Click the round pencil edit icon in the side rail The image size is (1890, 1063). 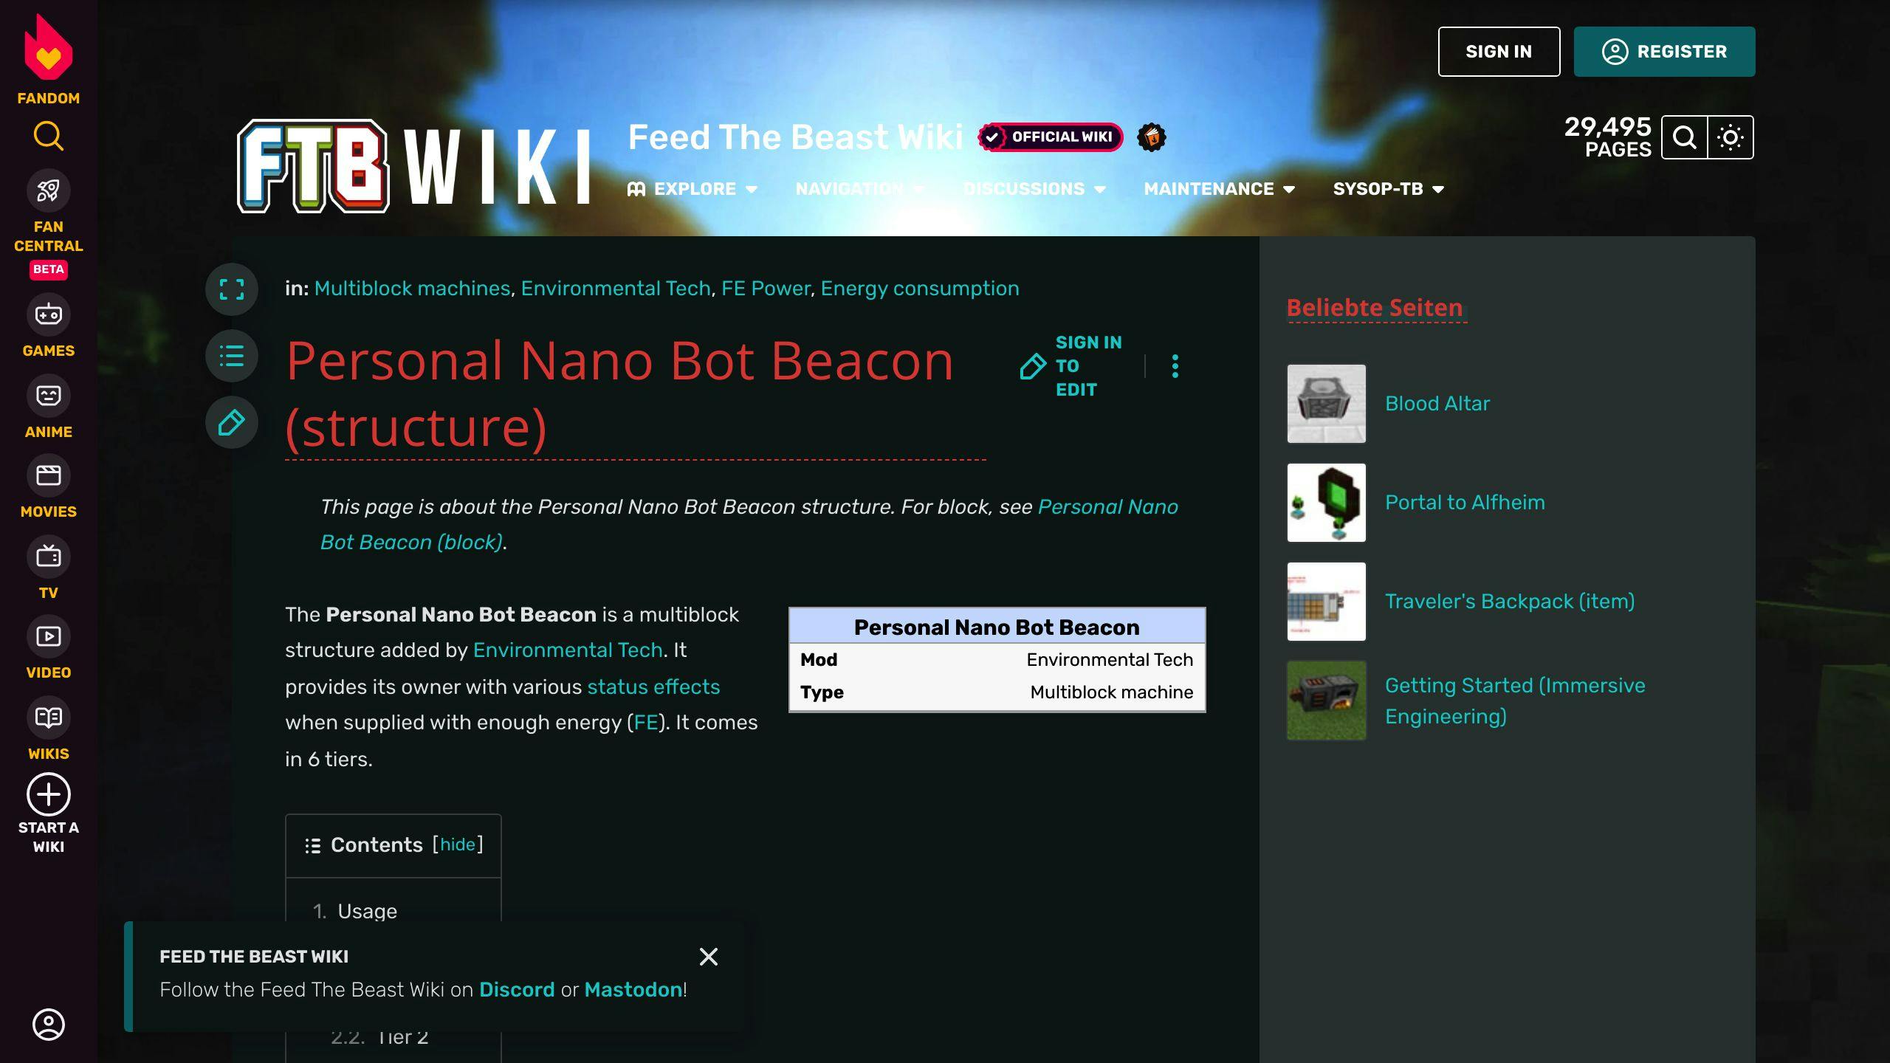point(232,422)
